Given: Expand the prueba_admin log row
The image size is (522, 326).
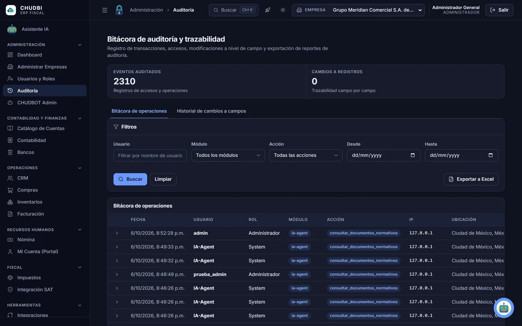Looking at the screenshot, I should 117,274.
